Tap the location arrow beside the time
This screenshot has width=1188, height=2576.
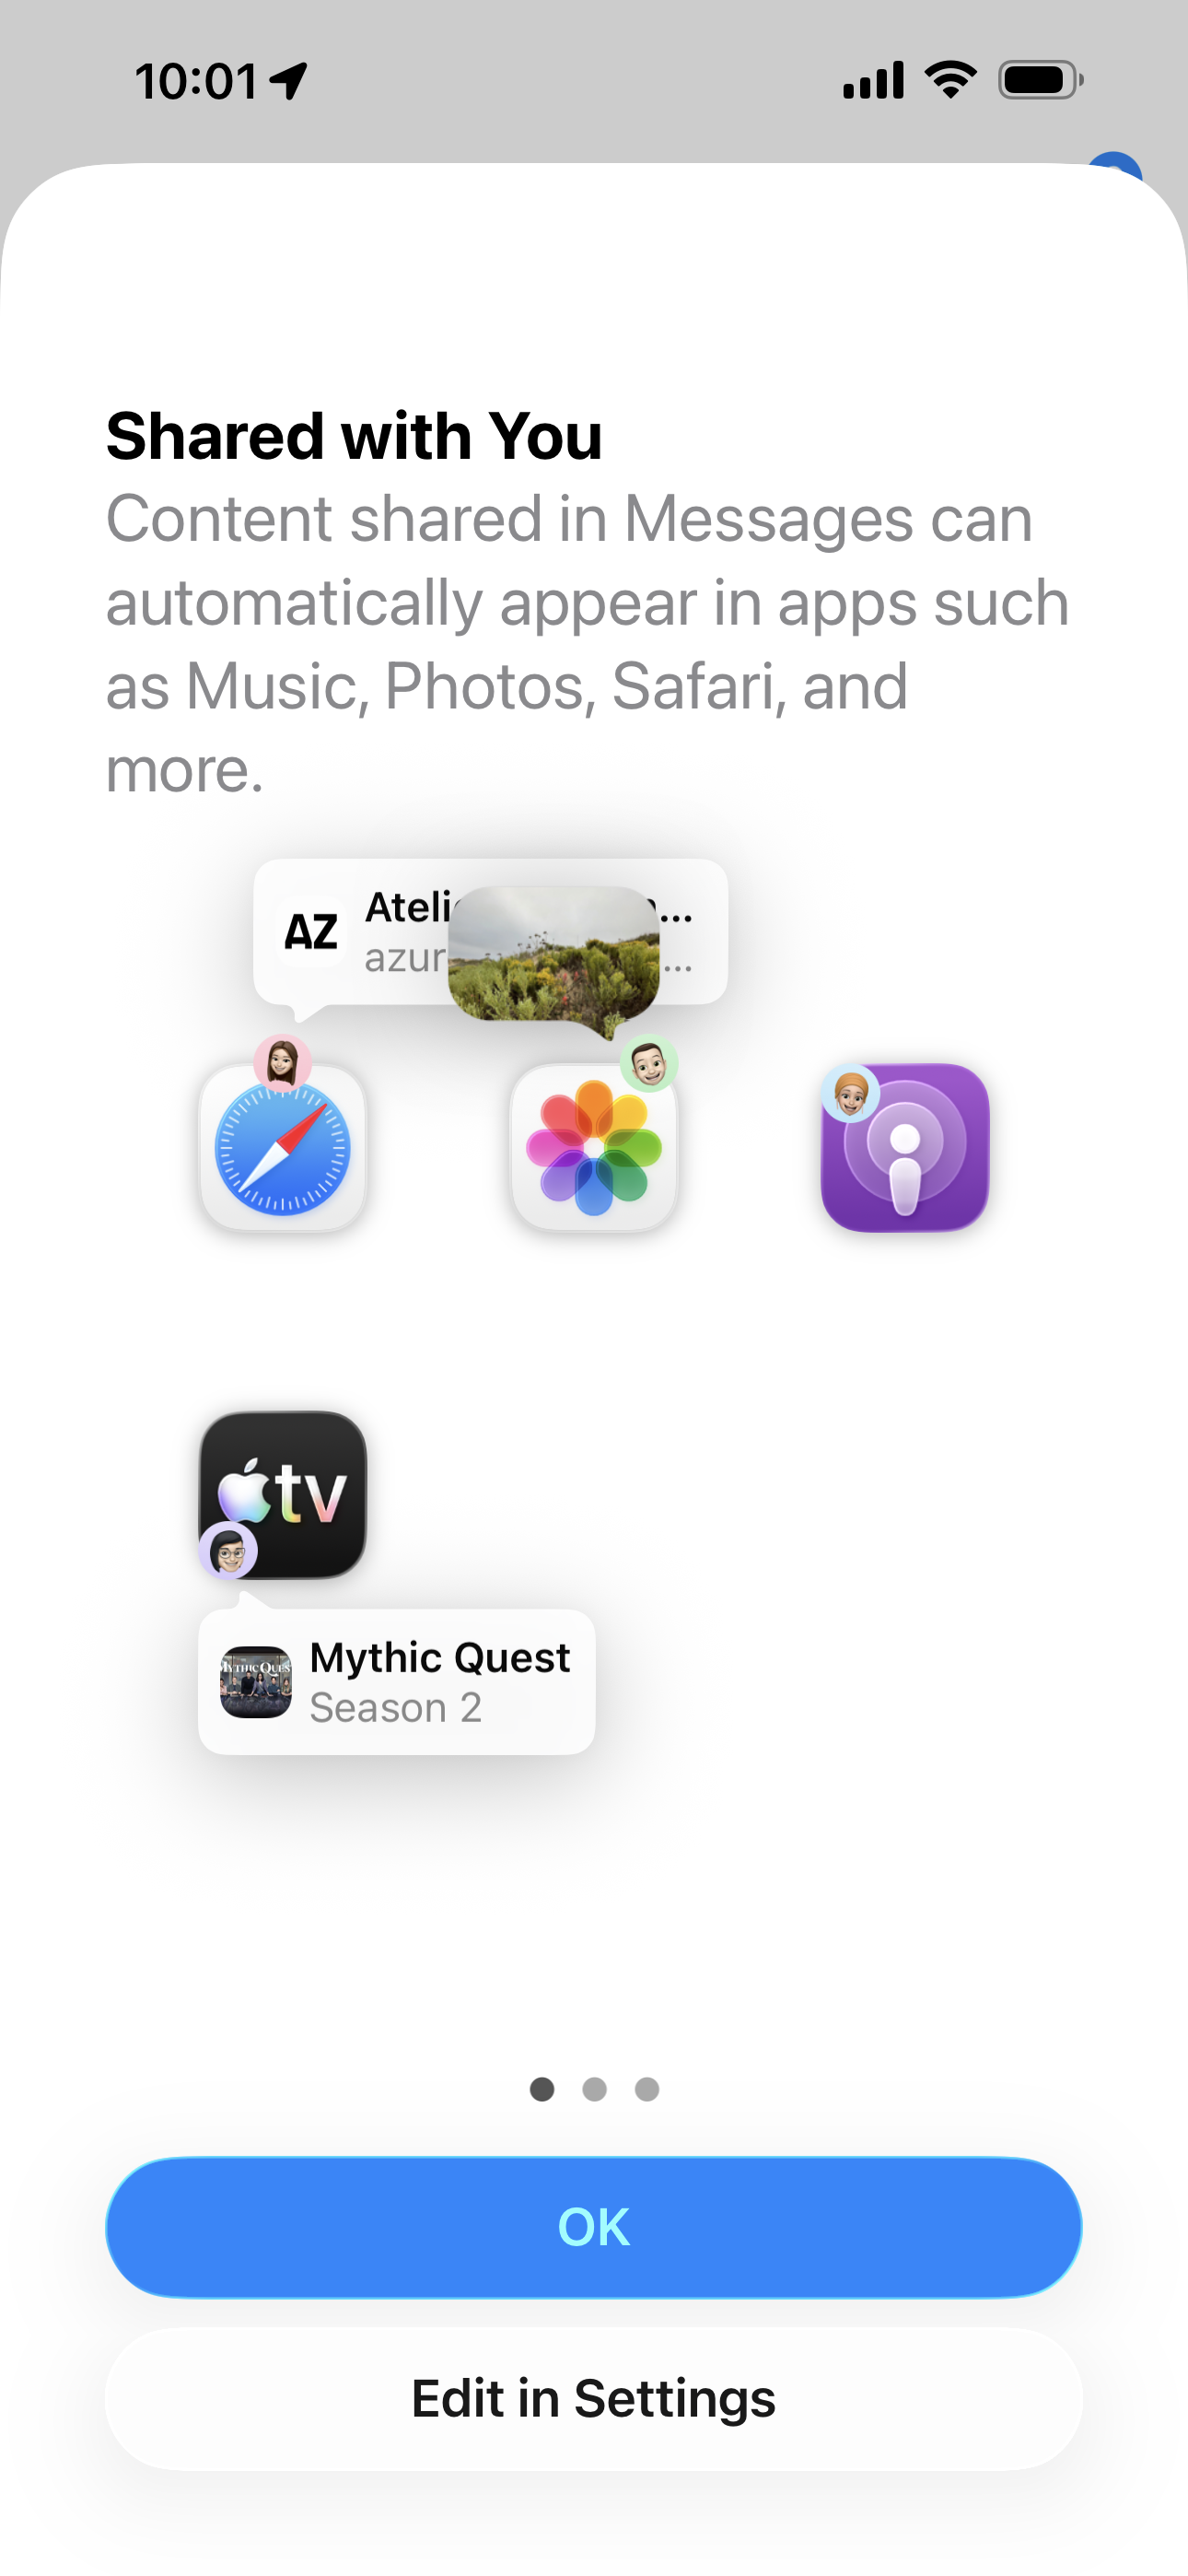(x=288, y=81)
